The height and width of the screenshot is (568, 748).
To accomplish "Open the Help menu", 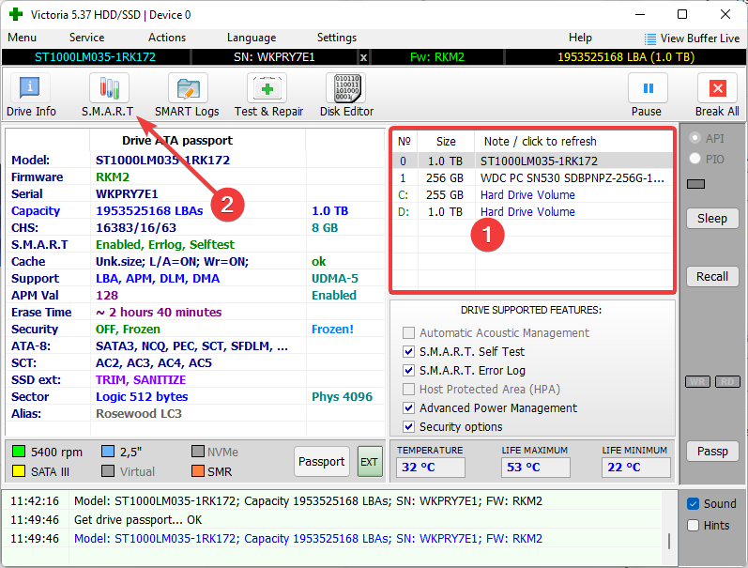I will [580, 38].
